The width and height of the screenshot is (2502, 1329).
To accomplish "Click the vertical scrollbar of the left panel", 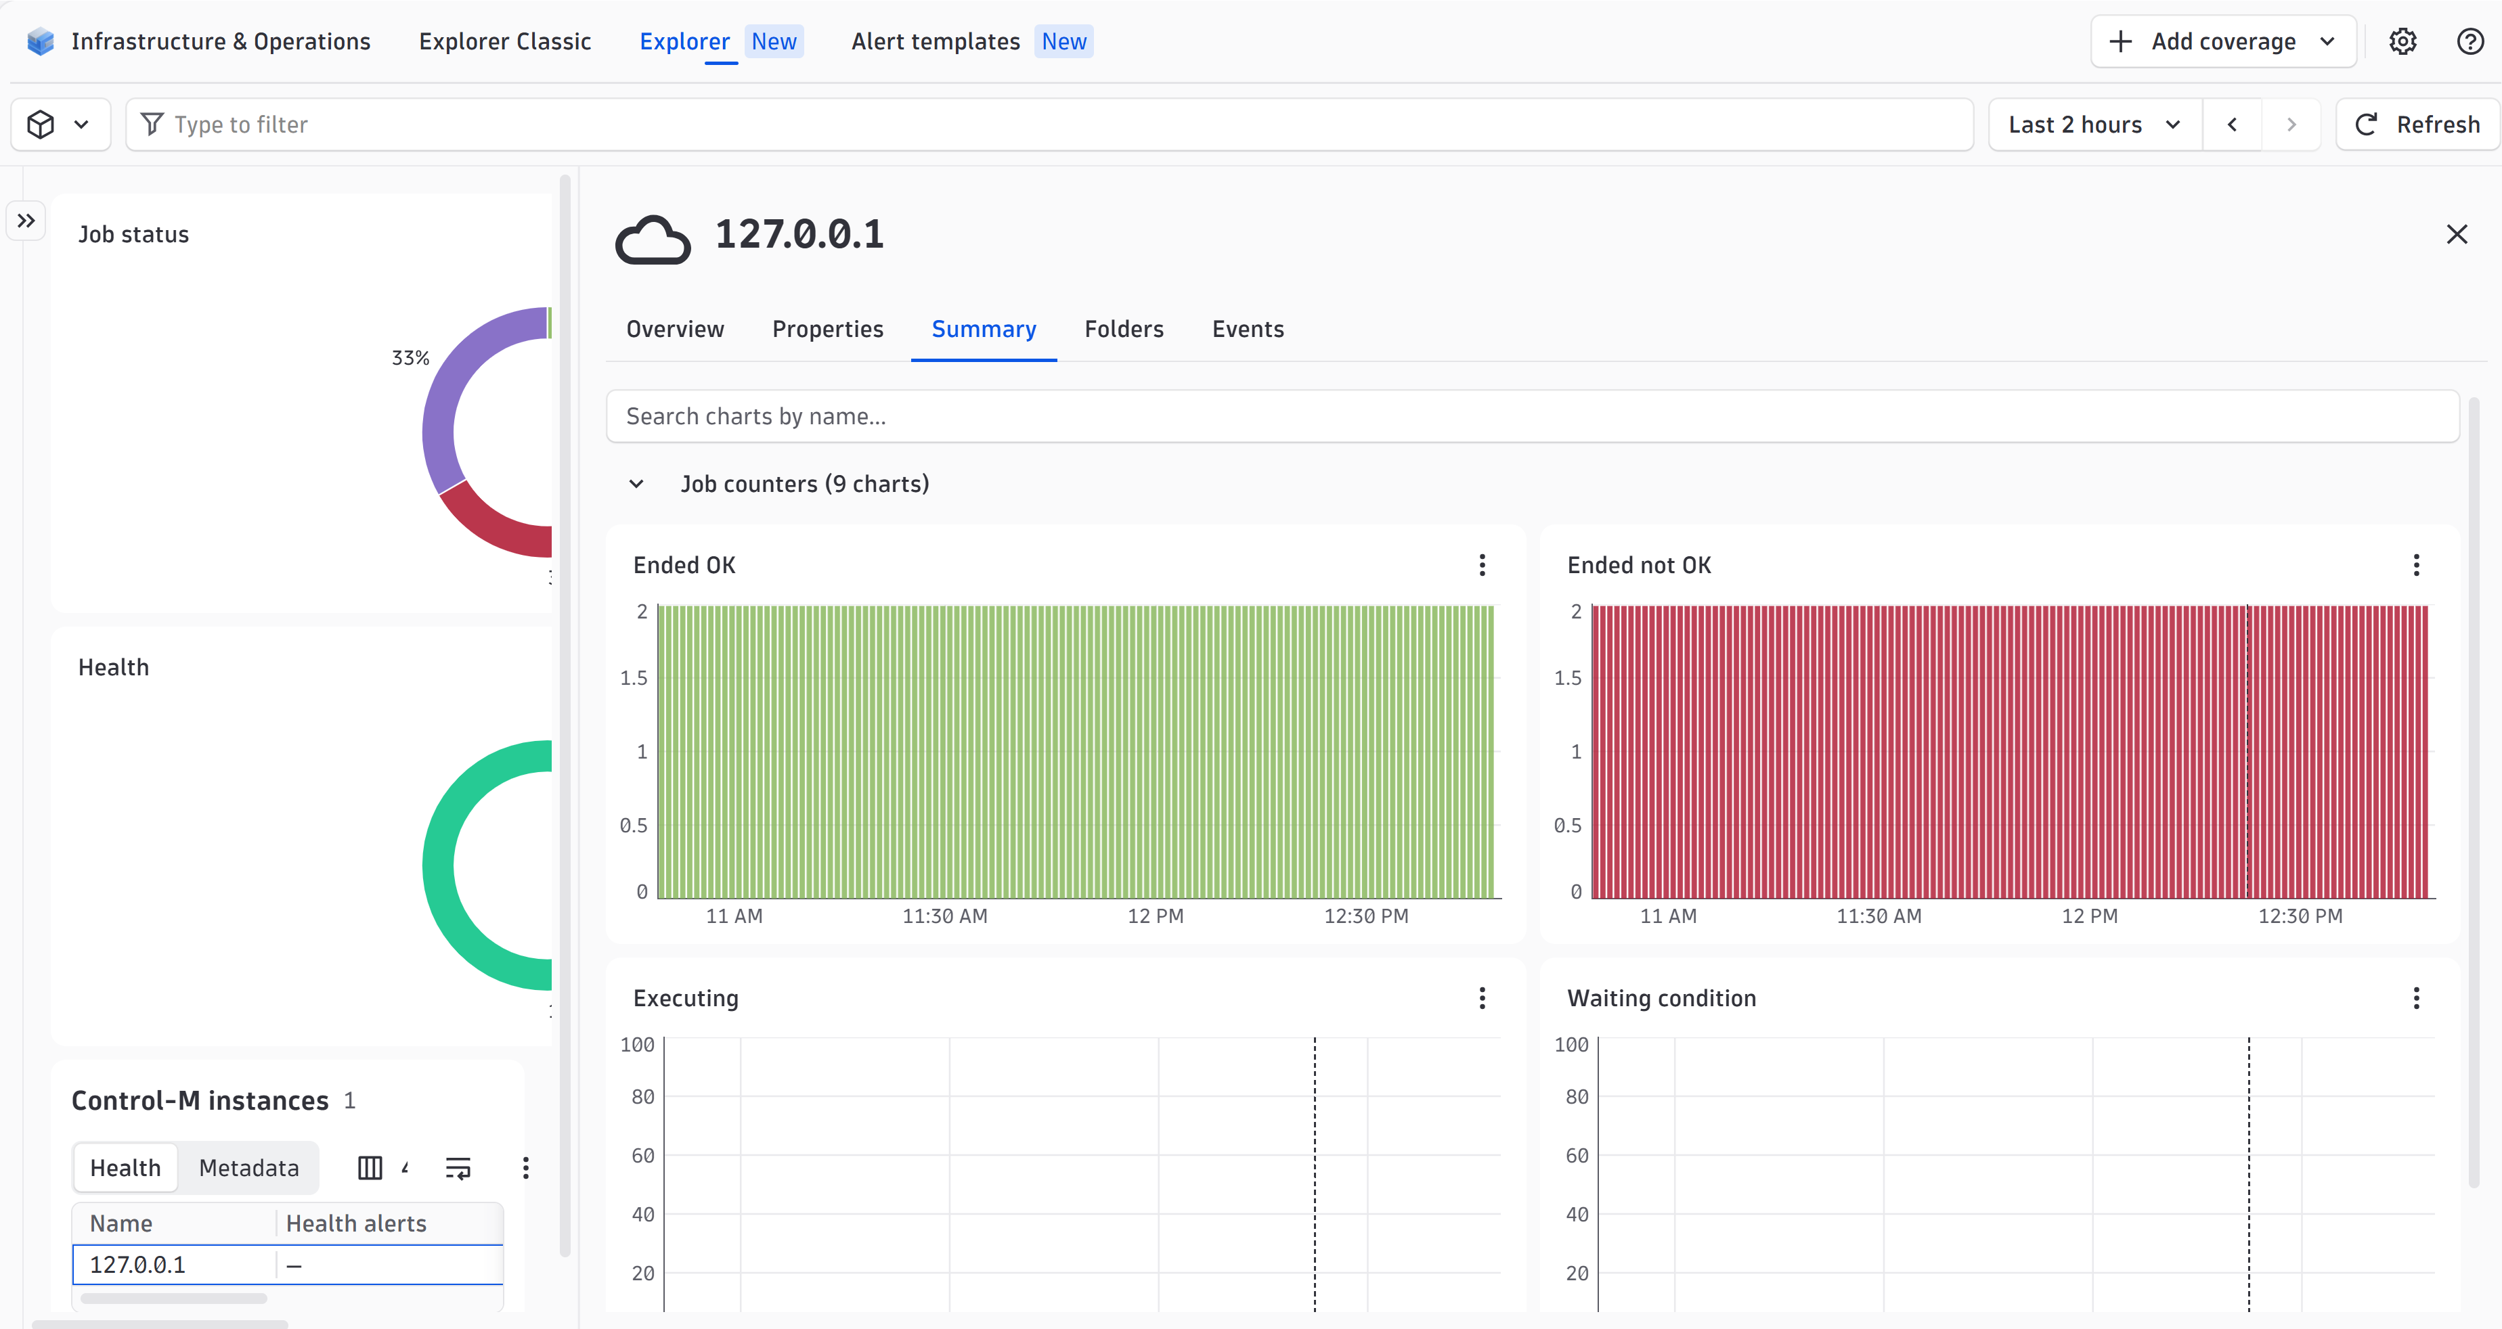I will (565, 715).
